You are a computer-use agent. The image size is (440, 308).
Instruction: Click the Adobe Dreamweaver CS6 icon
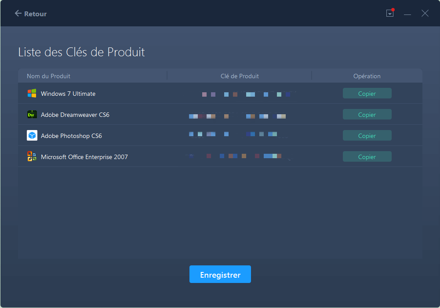[32, 114]
